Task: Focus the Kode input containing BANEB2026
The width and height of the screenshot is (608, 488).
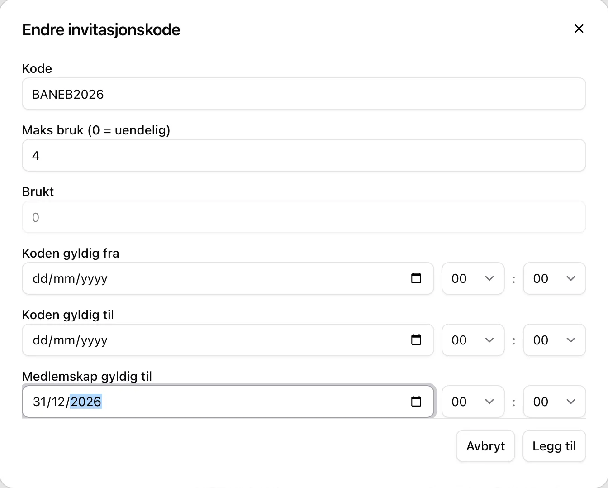Action: (304, 94)
